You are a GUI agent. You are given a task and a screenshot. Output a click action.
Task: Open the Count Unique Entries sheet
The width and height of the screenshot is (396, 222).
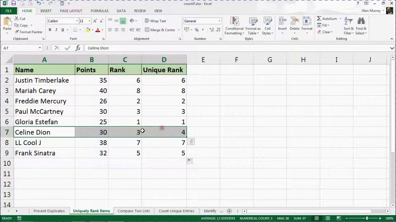coord(176,211)
